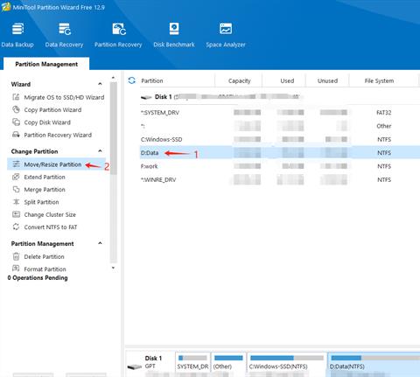Launch the Data Recovery tool
Viewport: 420px width, 377px height.
click(64, 35)
